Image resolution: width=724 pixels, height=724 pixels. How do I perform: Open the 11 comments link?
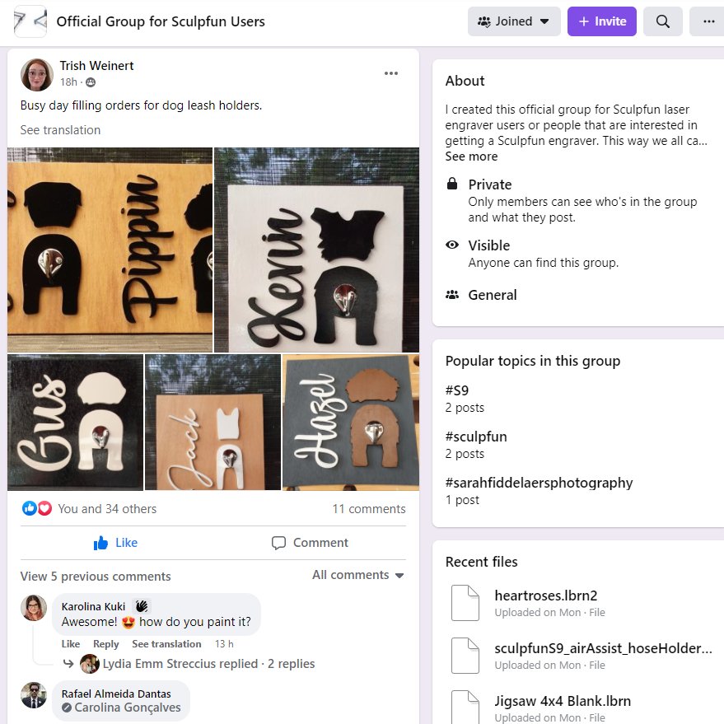click(x=368, y=508)
